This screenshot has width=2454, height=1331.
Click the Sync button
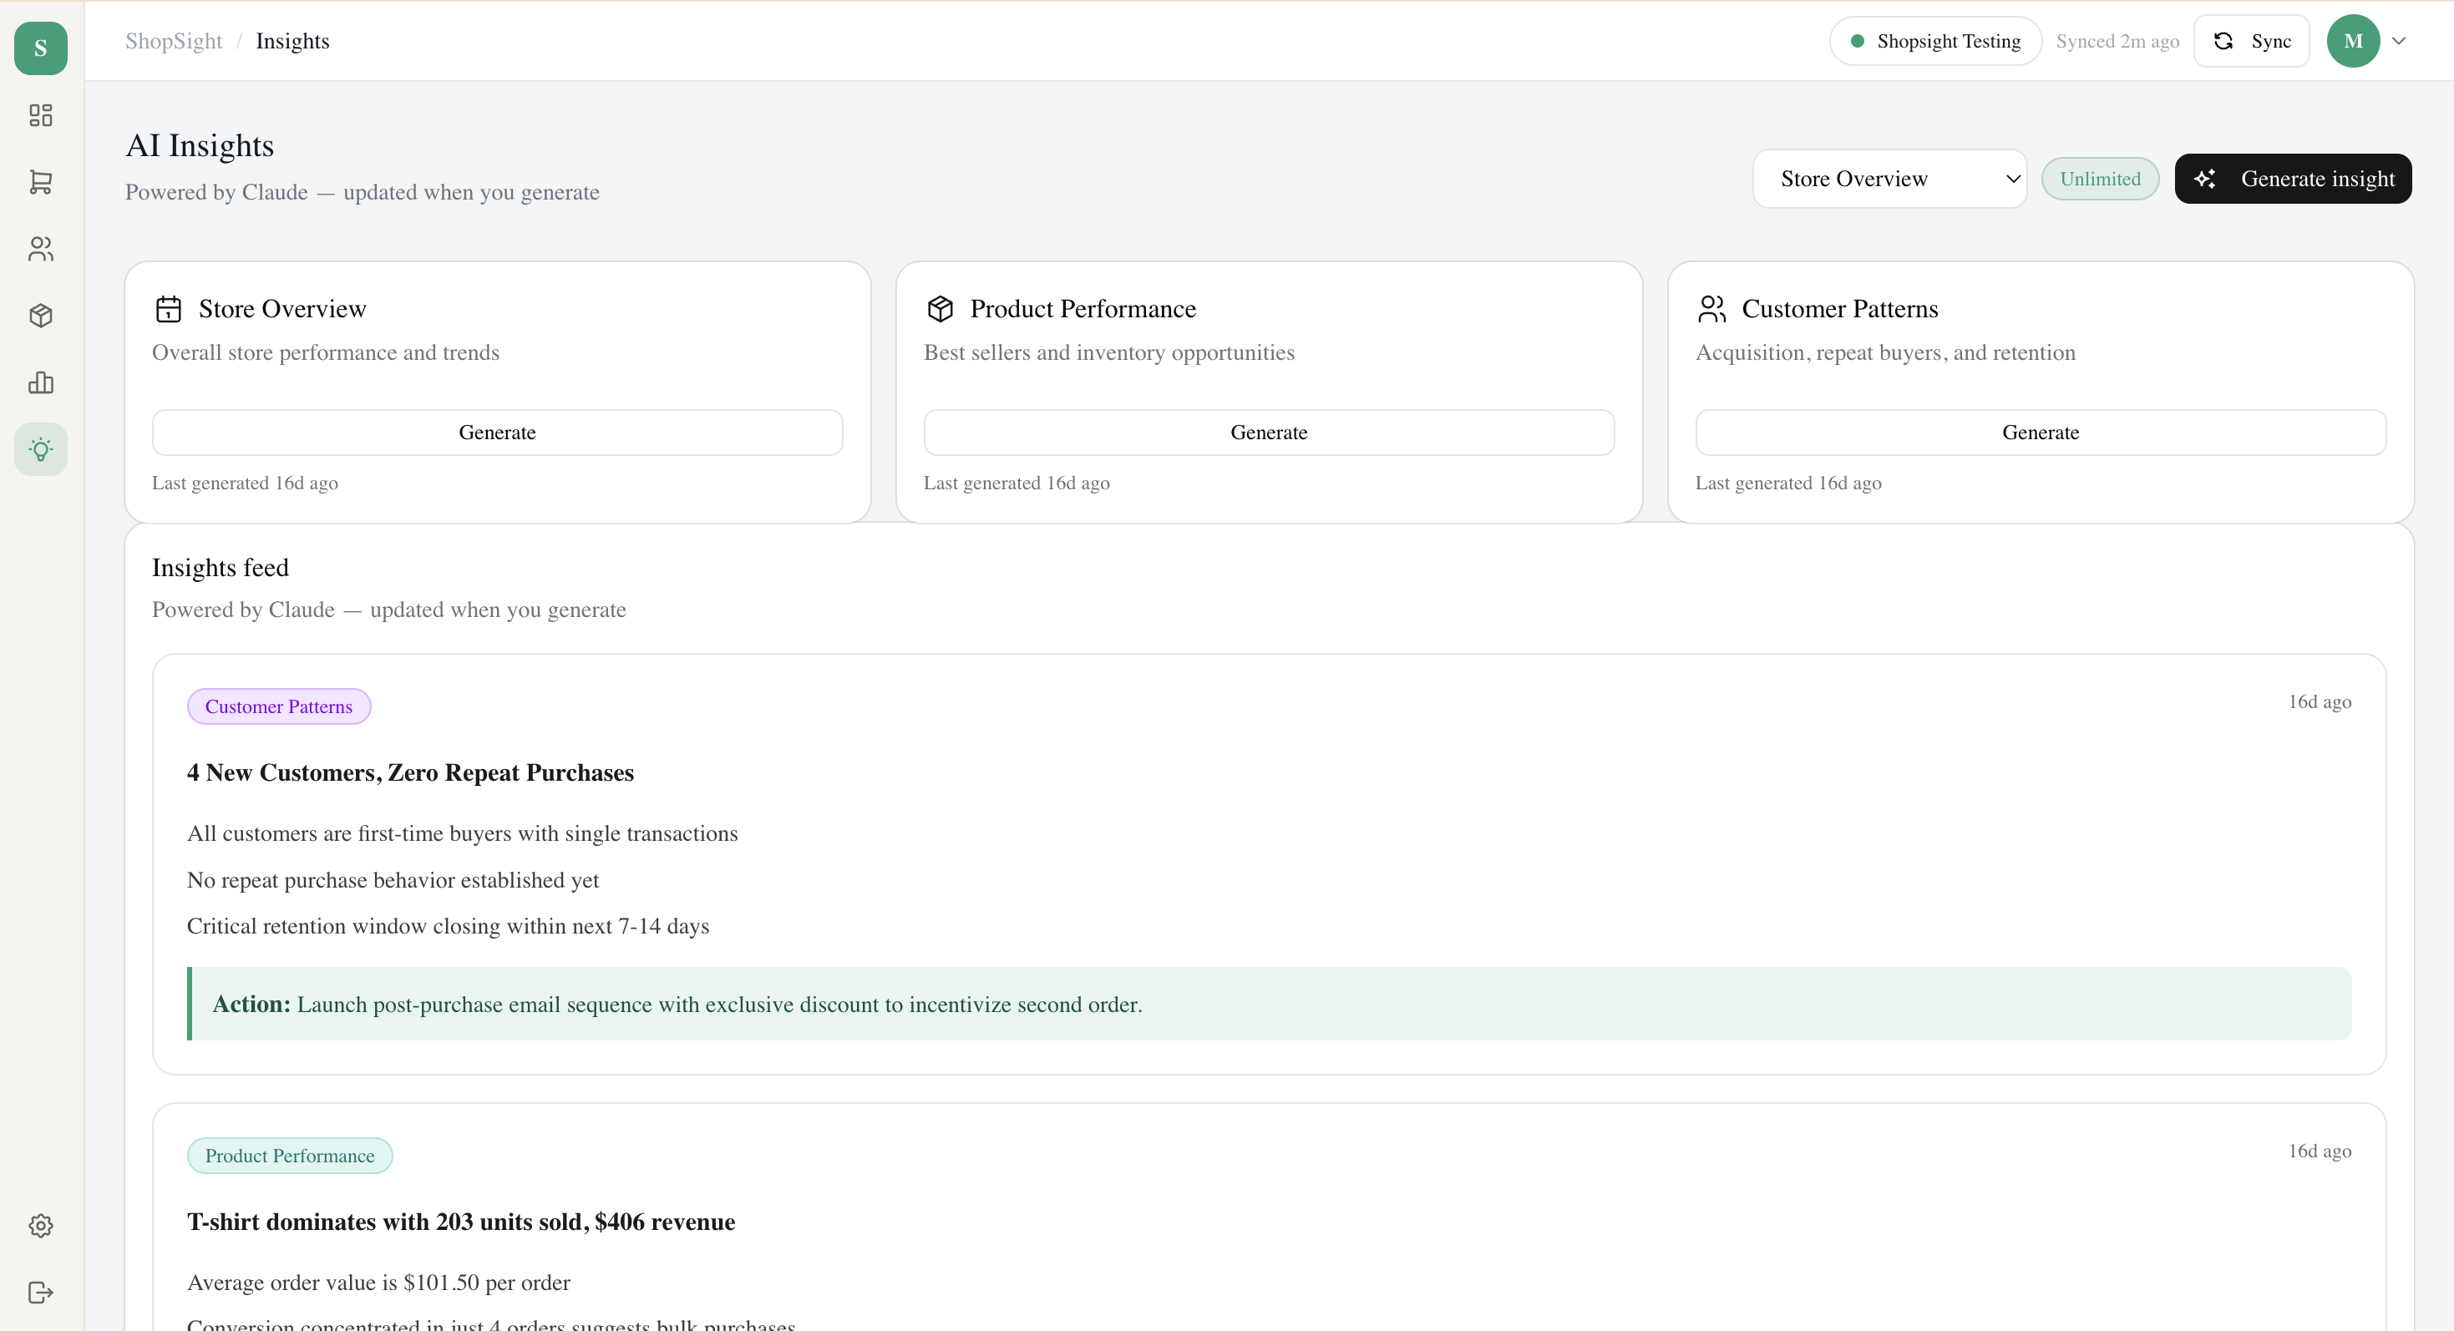[x=2251, y=41]
